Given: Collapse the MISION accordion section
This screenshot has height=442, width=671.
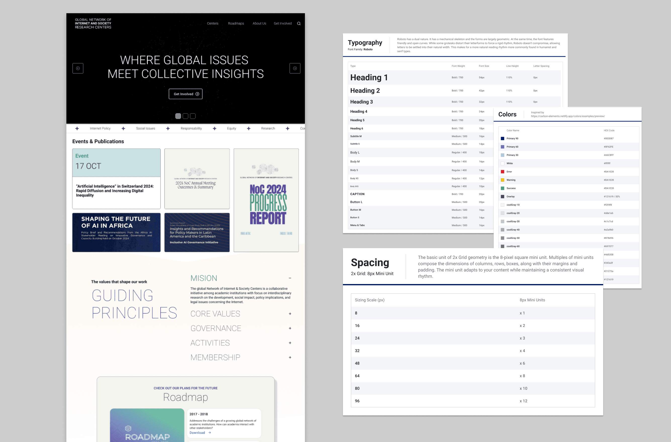Looking at the screenshot, I should pos(290,278).
